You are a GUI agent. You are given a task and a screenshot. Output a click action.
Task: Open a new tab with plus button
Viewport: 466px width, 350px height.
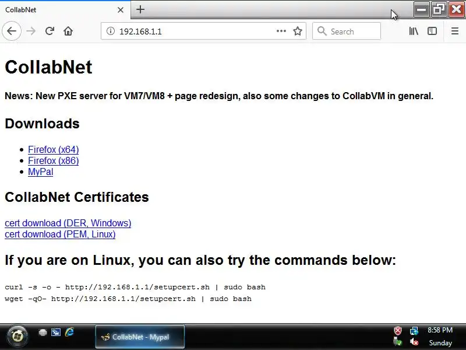point(140,9)
